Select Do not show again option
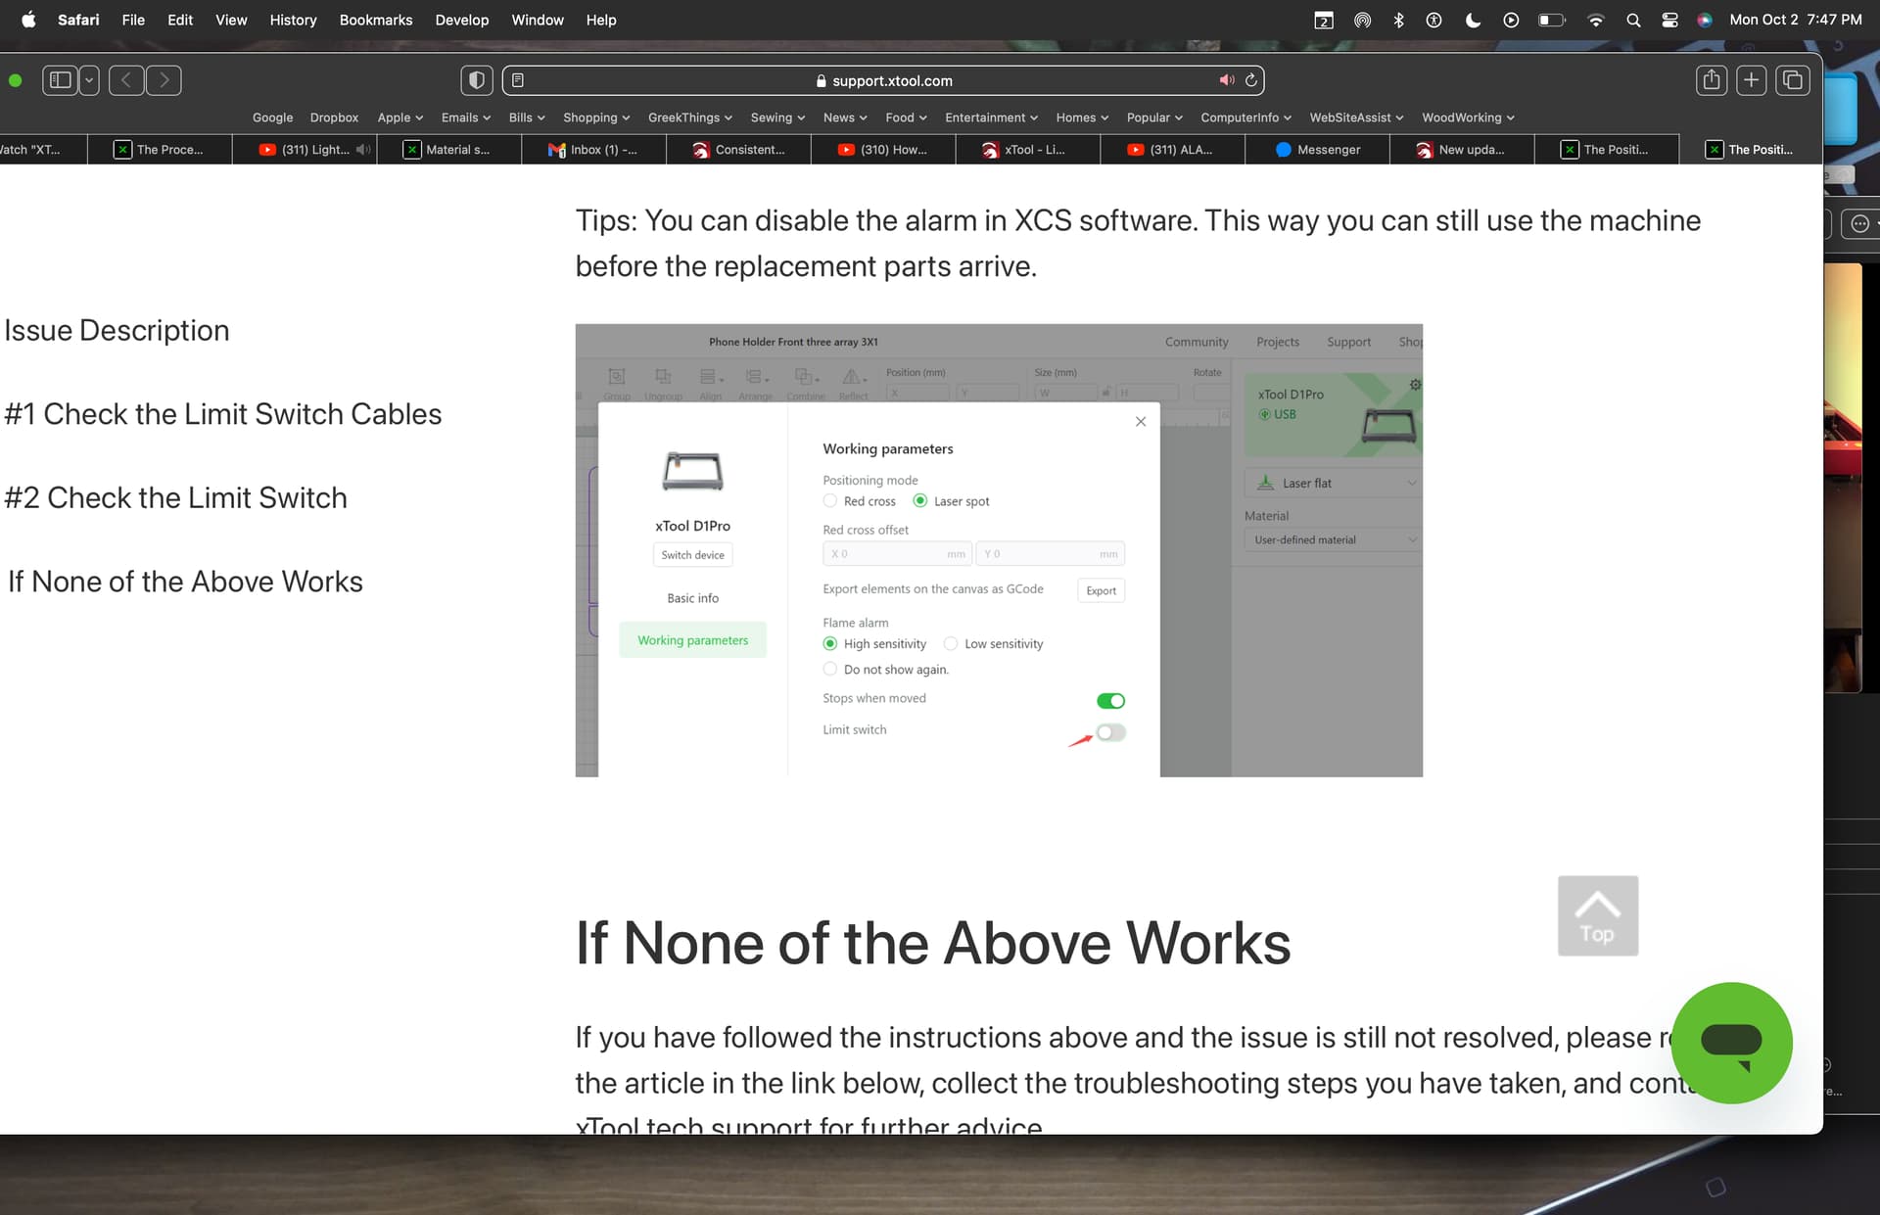Screen dimensions: 1880x1215 (830, 670)
